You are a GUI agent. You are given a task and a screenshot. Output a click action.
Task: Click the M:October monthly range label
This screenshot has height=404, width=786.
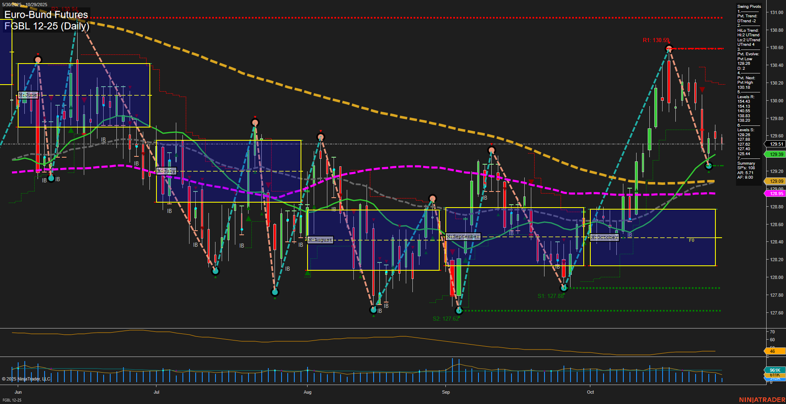tap(604, 237)
